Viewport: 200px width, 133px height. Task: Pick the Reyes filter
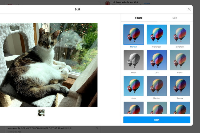(180, 60)
